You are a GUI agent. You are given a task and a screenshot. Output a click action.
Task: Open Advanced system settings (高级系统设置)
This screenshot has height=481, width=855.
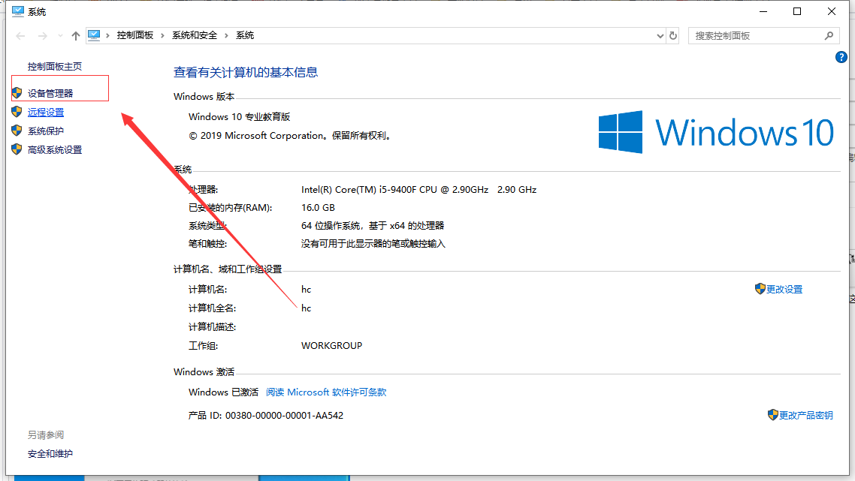coord(55,150)
